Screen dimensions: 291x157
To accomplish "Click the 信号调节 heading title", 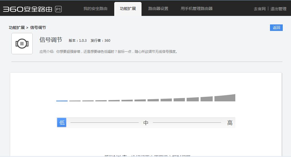I will pyautogui.click(x=51, y=40).
